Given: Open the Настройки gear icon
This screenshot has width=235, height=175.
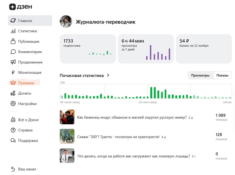Looking at the screenshot, I should tap(13, 103).
